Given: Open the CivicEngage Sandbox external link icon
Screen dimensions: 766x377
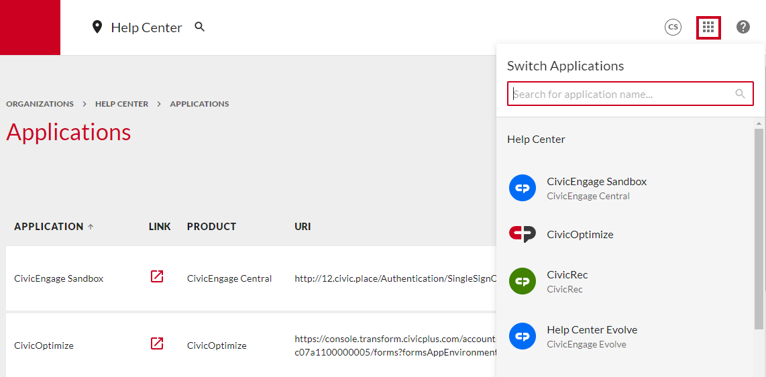Looking at the screenshot, I should point(157,276).
